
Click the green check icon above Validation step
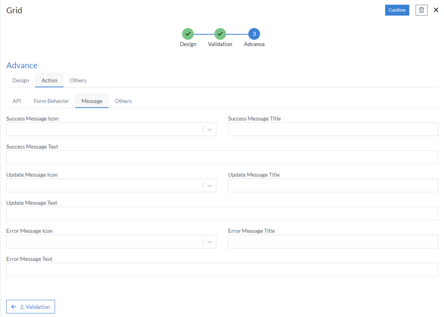click(220, 34)
